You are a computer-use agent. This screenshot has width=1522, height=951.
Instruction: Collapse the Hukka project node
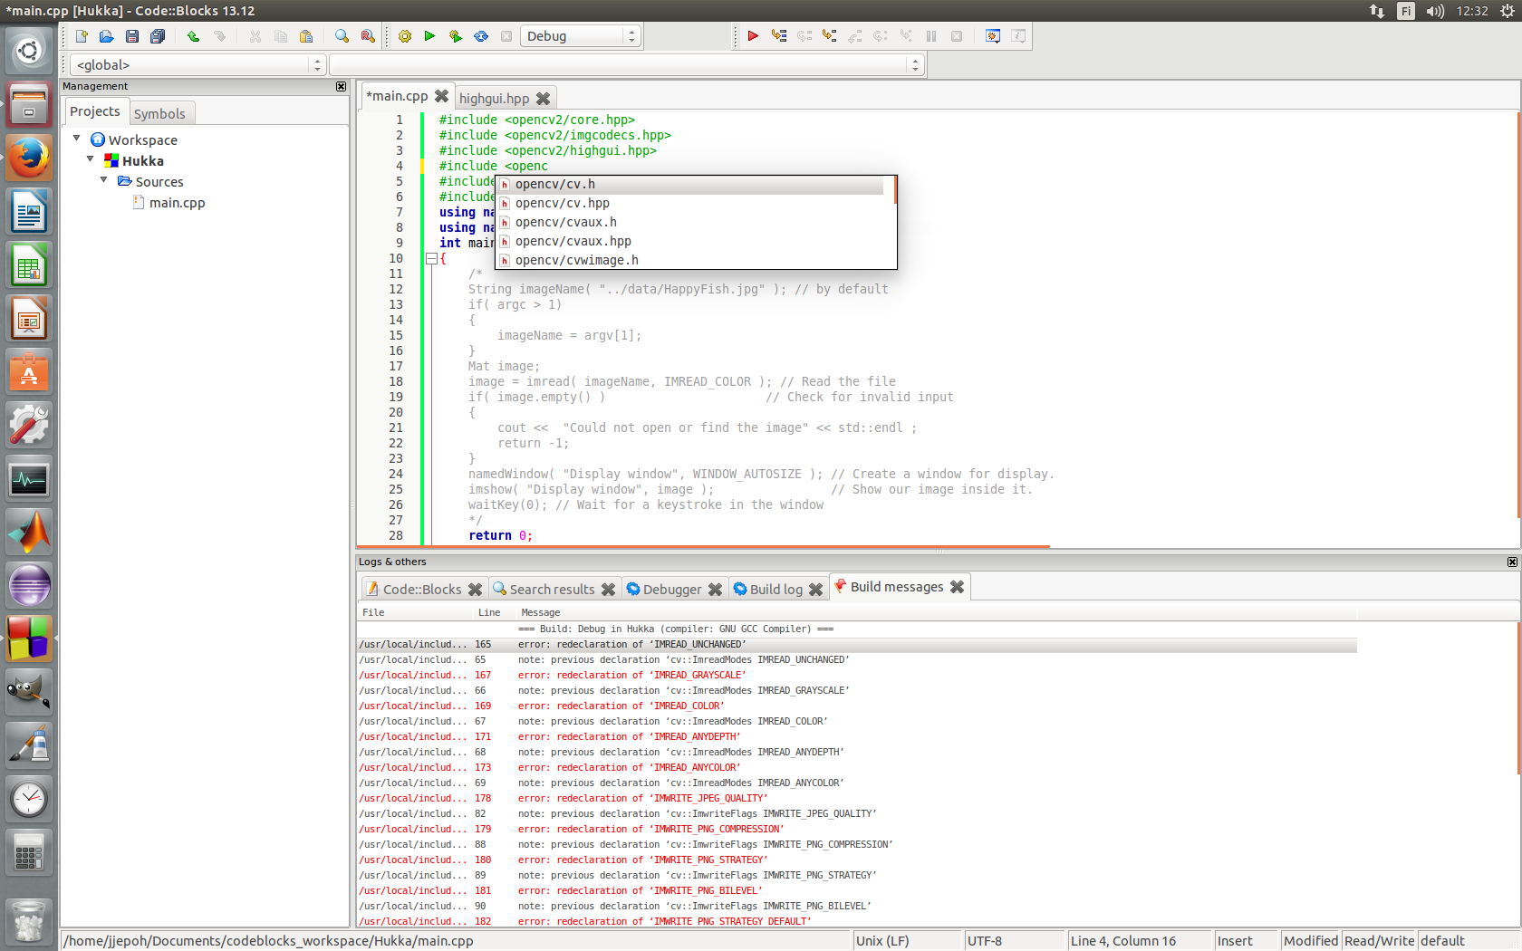pos(91,159)
